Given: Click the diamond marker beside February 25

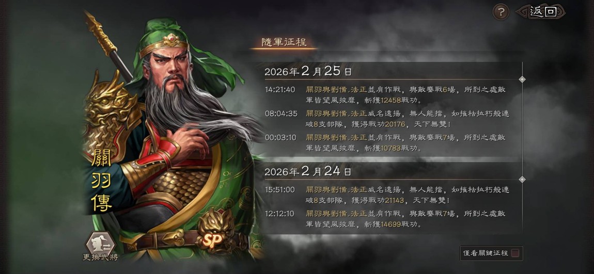Looking at the screenshot, I should 522,79.
